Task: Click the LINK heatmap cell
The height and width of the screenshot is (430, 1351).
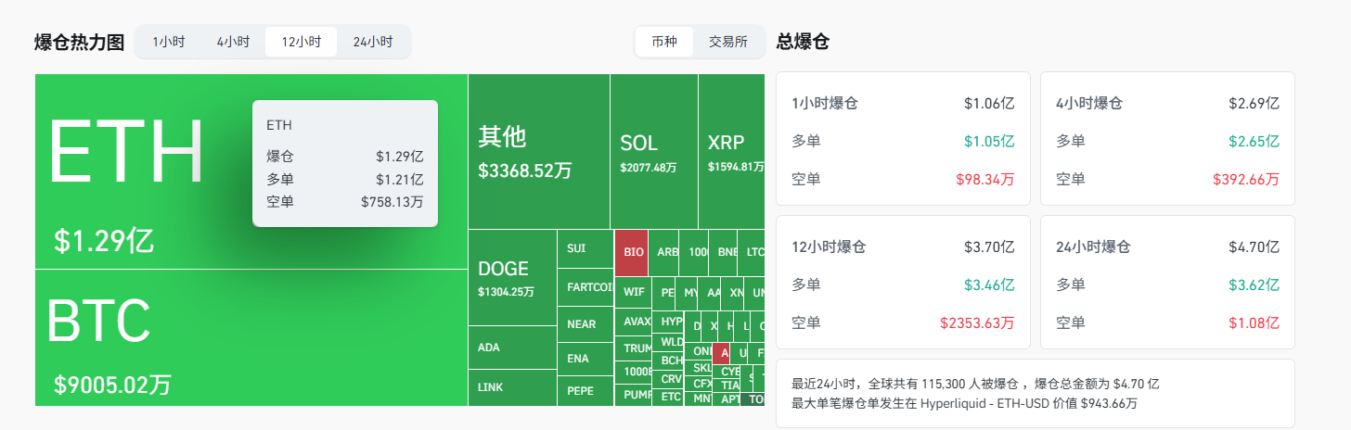Action: coord(512,387)
